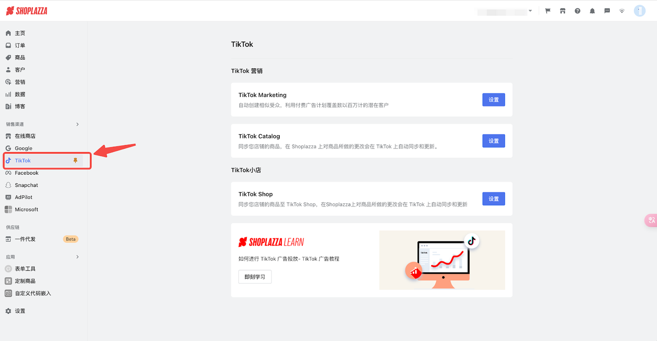Expand the 销售渠道 section chevron

tap(78, 124)
